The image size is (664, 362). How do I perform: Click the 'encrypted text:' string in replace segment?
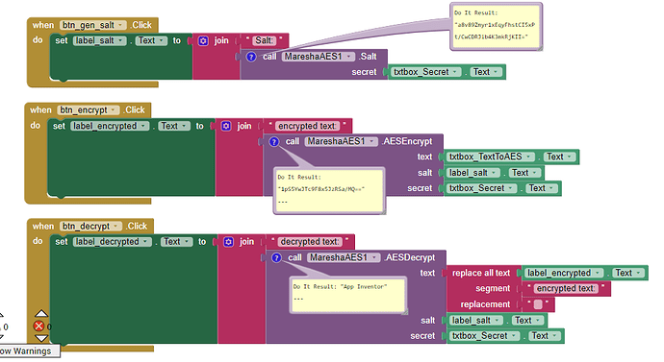point(566,288)
